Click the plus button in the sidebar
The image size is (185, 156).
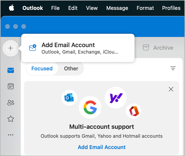(x=10, y=48)
